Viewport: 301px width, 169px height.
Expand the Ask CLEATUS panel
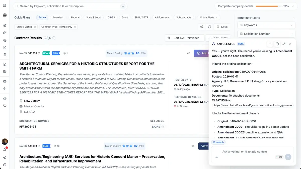click(x=284, y=44)
